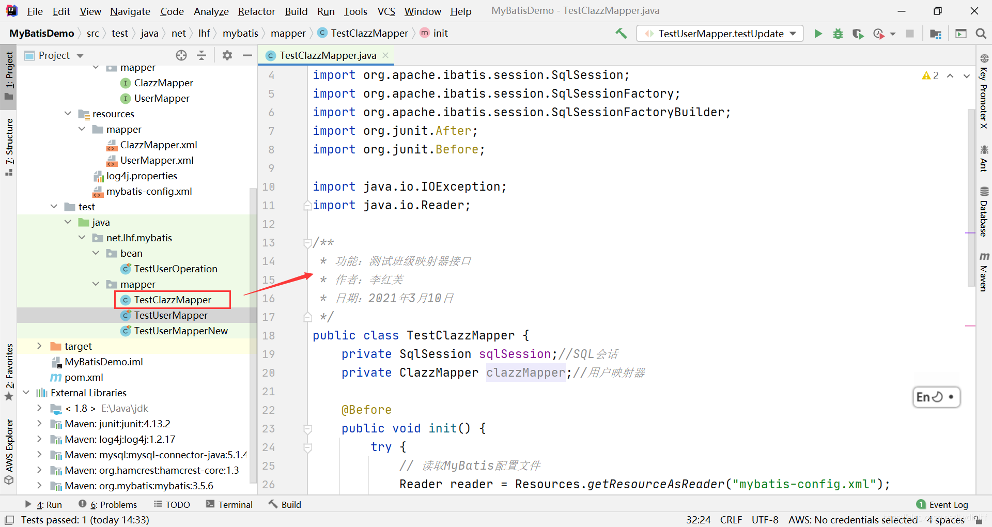Select TestUserMapperNew in the project tree

tap(181, 331)
